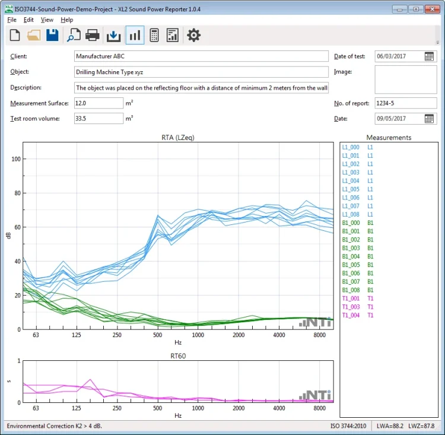Click the Measurement Surface value field
This screenshot has width=445, height=435.
(98, 103)
